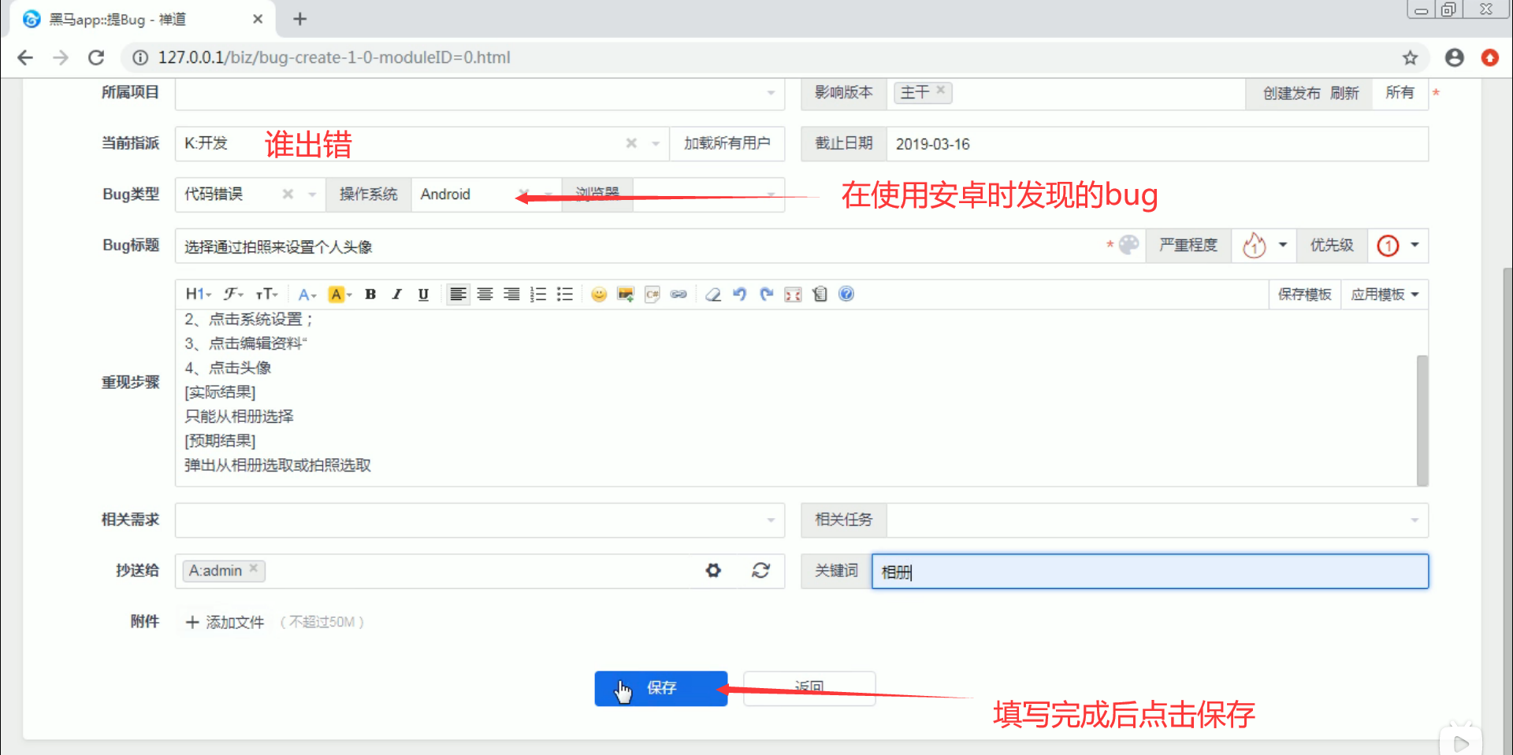Open the 应用模板 dropdown

pyautogui.click(x=1385, y=294)
